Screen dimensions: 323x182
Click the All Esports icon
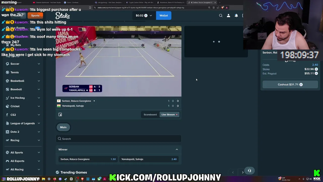tap(8, 161)
